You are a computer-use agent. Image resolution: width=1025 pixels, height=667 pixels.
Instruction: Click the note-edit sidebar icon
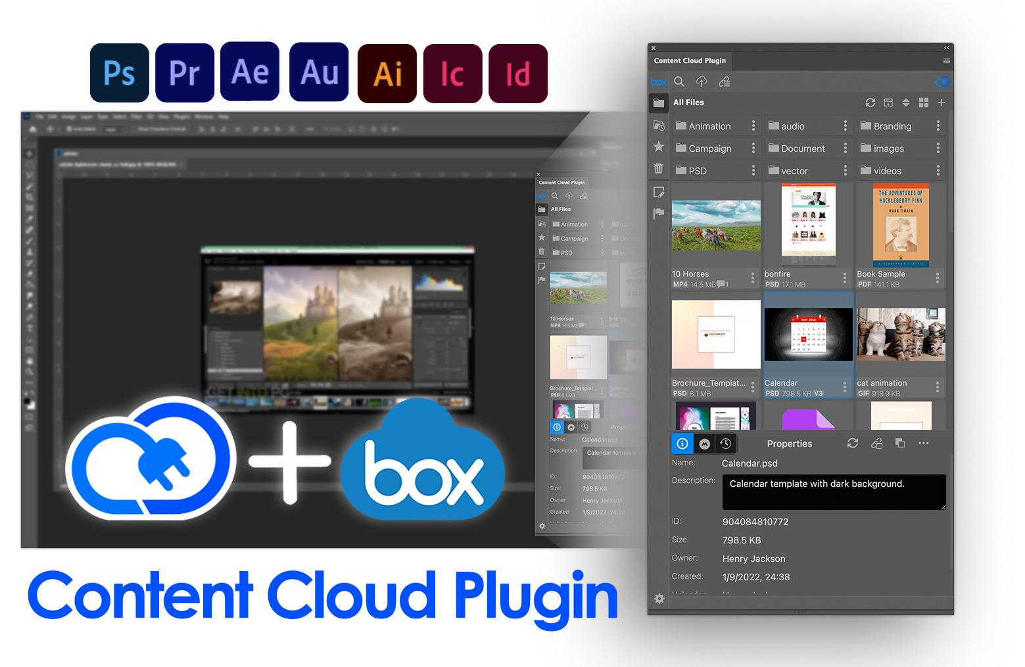pos(659,192)
